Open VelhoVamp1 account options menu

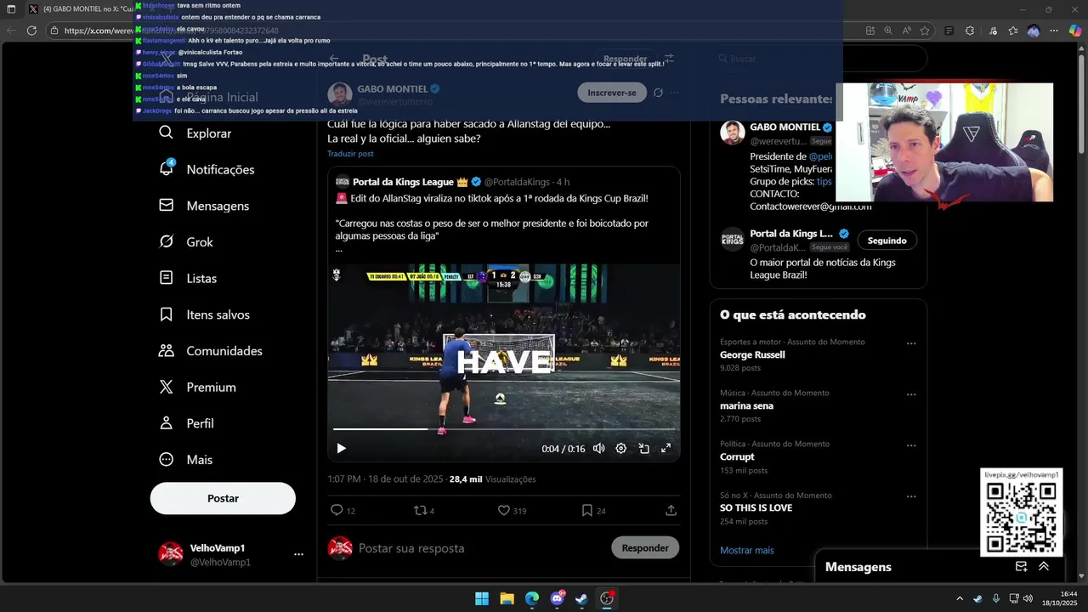coord(298,554)
